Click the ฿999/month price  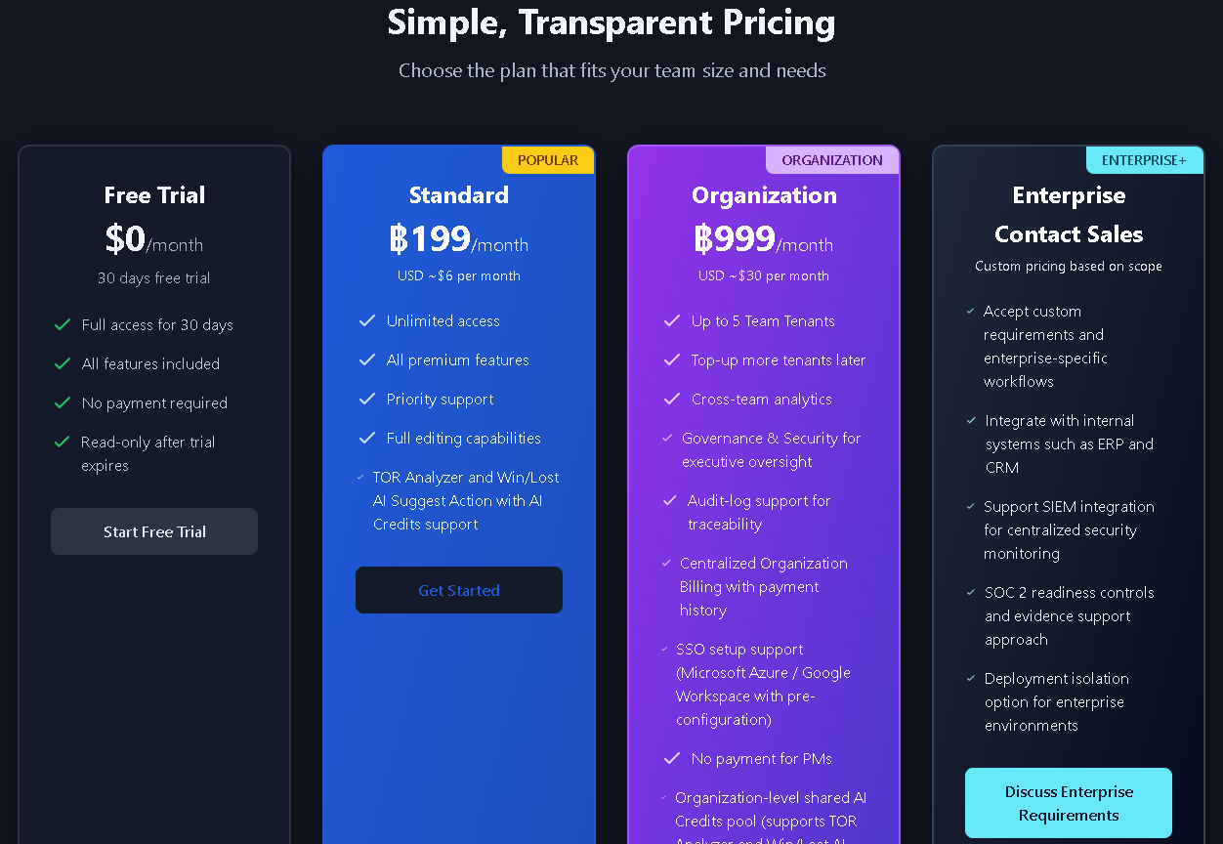pyautogui.click(x=764, y=239)
